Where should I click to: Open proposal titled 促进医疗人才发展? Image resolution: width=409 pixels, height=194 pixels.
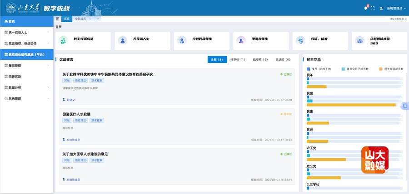(76, 114)
